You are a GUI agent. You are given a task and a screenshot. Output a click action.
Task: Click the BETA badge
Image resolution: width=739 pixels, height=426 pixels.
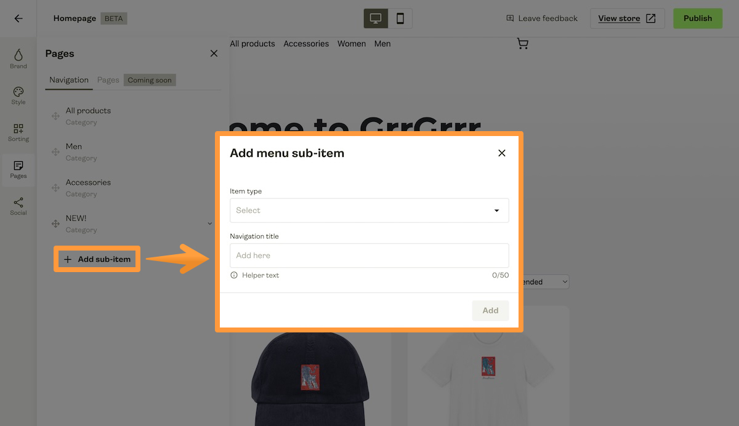113,18
